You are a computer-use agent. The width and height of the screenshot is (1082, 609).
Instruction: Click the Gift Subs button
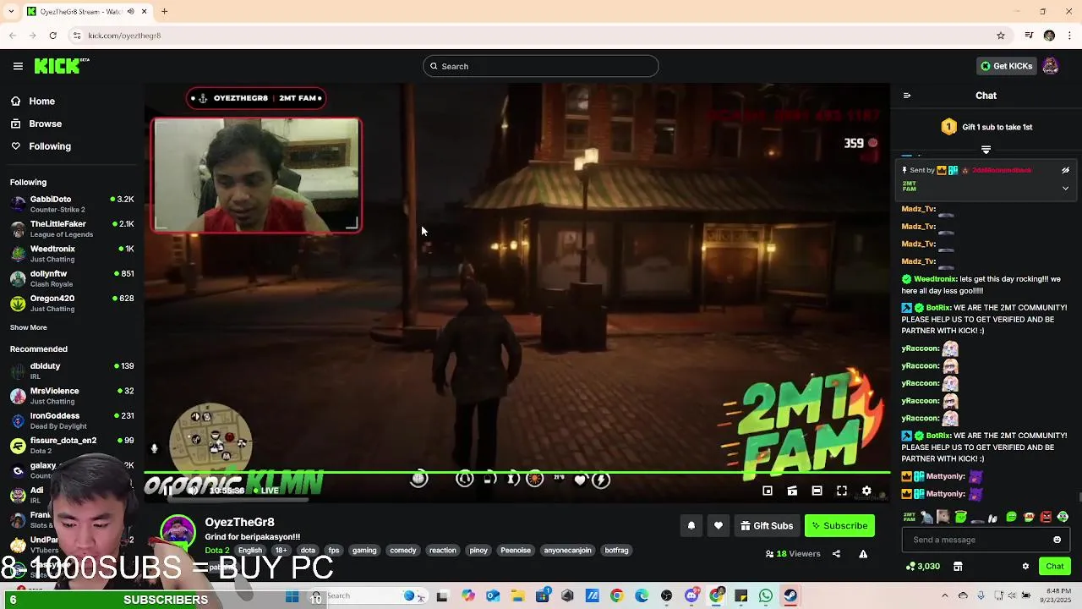[x=767, y=526]
